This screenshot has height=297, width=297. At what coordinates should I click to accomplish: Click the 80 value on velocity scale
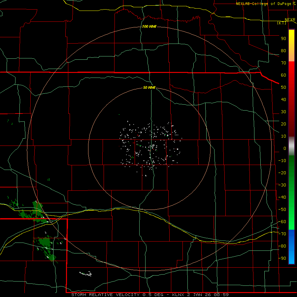tap(283, 50)
